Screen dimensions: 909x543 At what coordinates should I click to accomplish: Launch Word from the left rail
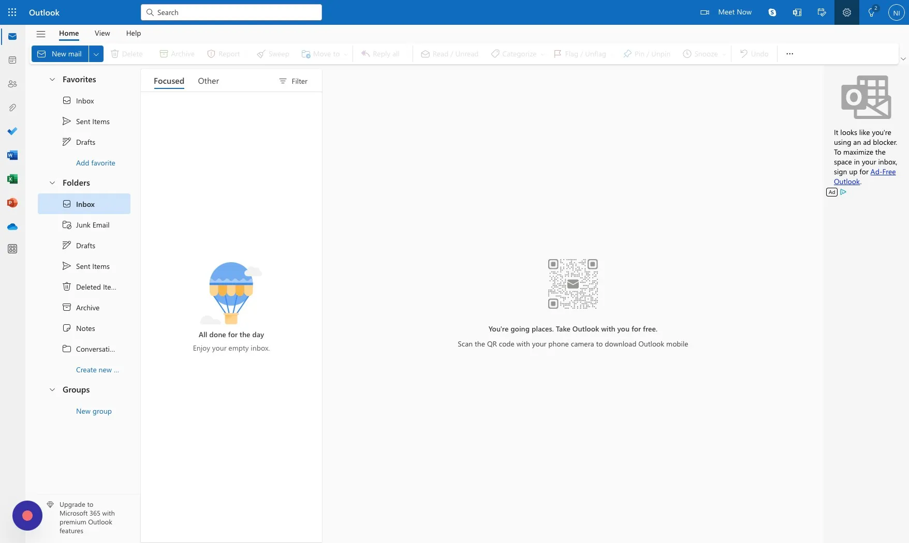tap(12, 155)
